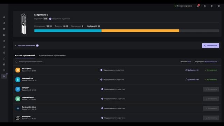Image resolution: width=224 pixels, height=126 pixels.
Task: Open the Market chart sidebar icon
Action: [4, 23]
